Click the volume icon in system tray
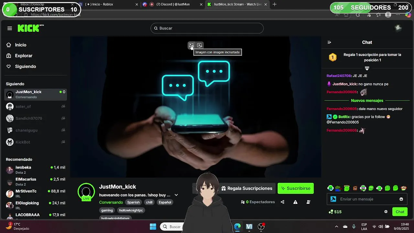 point(381,227)
